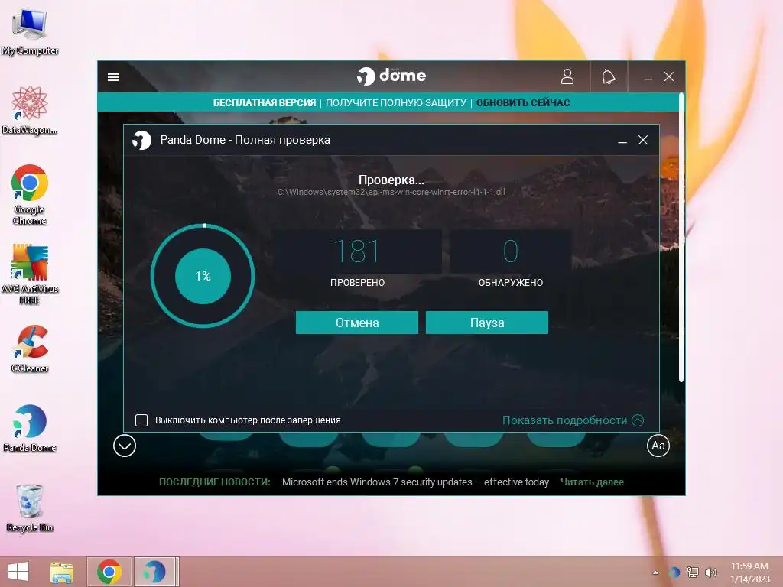The width and height of the screenshot is (783, 587).
Task: Click the Windows 7 security updates news headline
Action: [415, 482]
